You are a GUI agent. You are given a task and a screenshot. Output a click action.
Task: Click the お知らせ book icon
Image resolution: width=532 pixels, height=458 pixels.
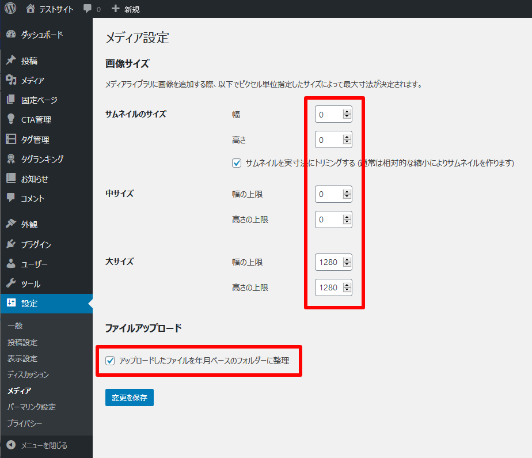coord(11,178)
